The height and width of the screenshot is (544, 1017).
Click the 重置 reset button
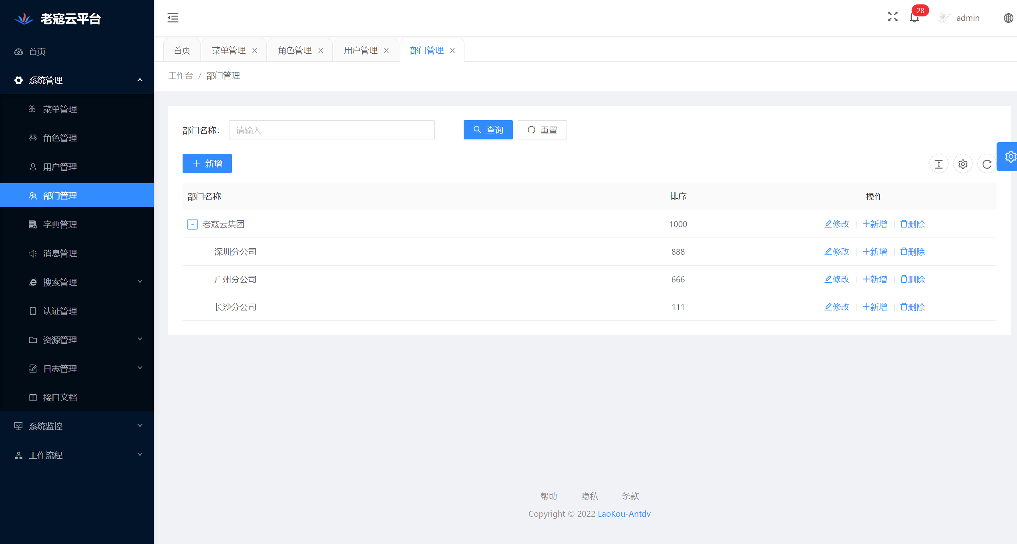pyautogui.click(x=542, y=130)
